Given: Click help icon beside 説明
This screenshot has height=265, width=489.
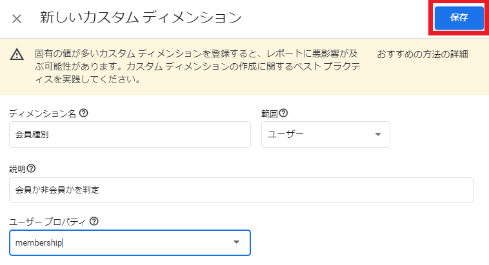Looking at the screenshot, I should 32,168.
